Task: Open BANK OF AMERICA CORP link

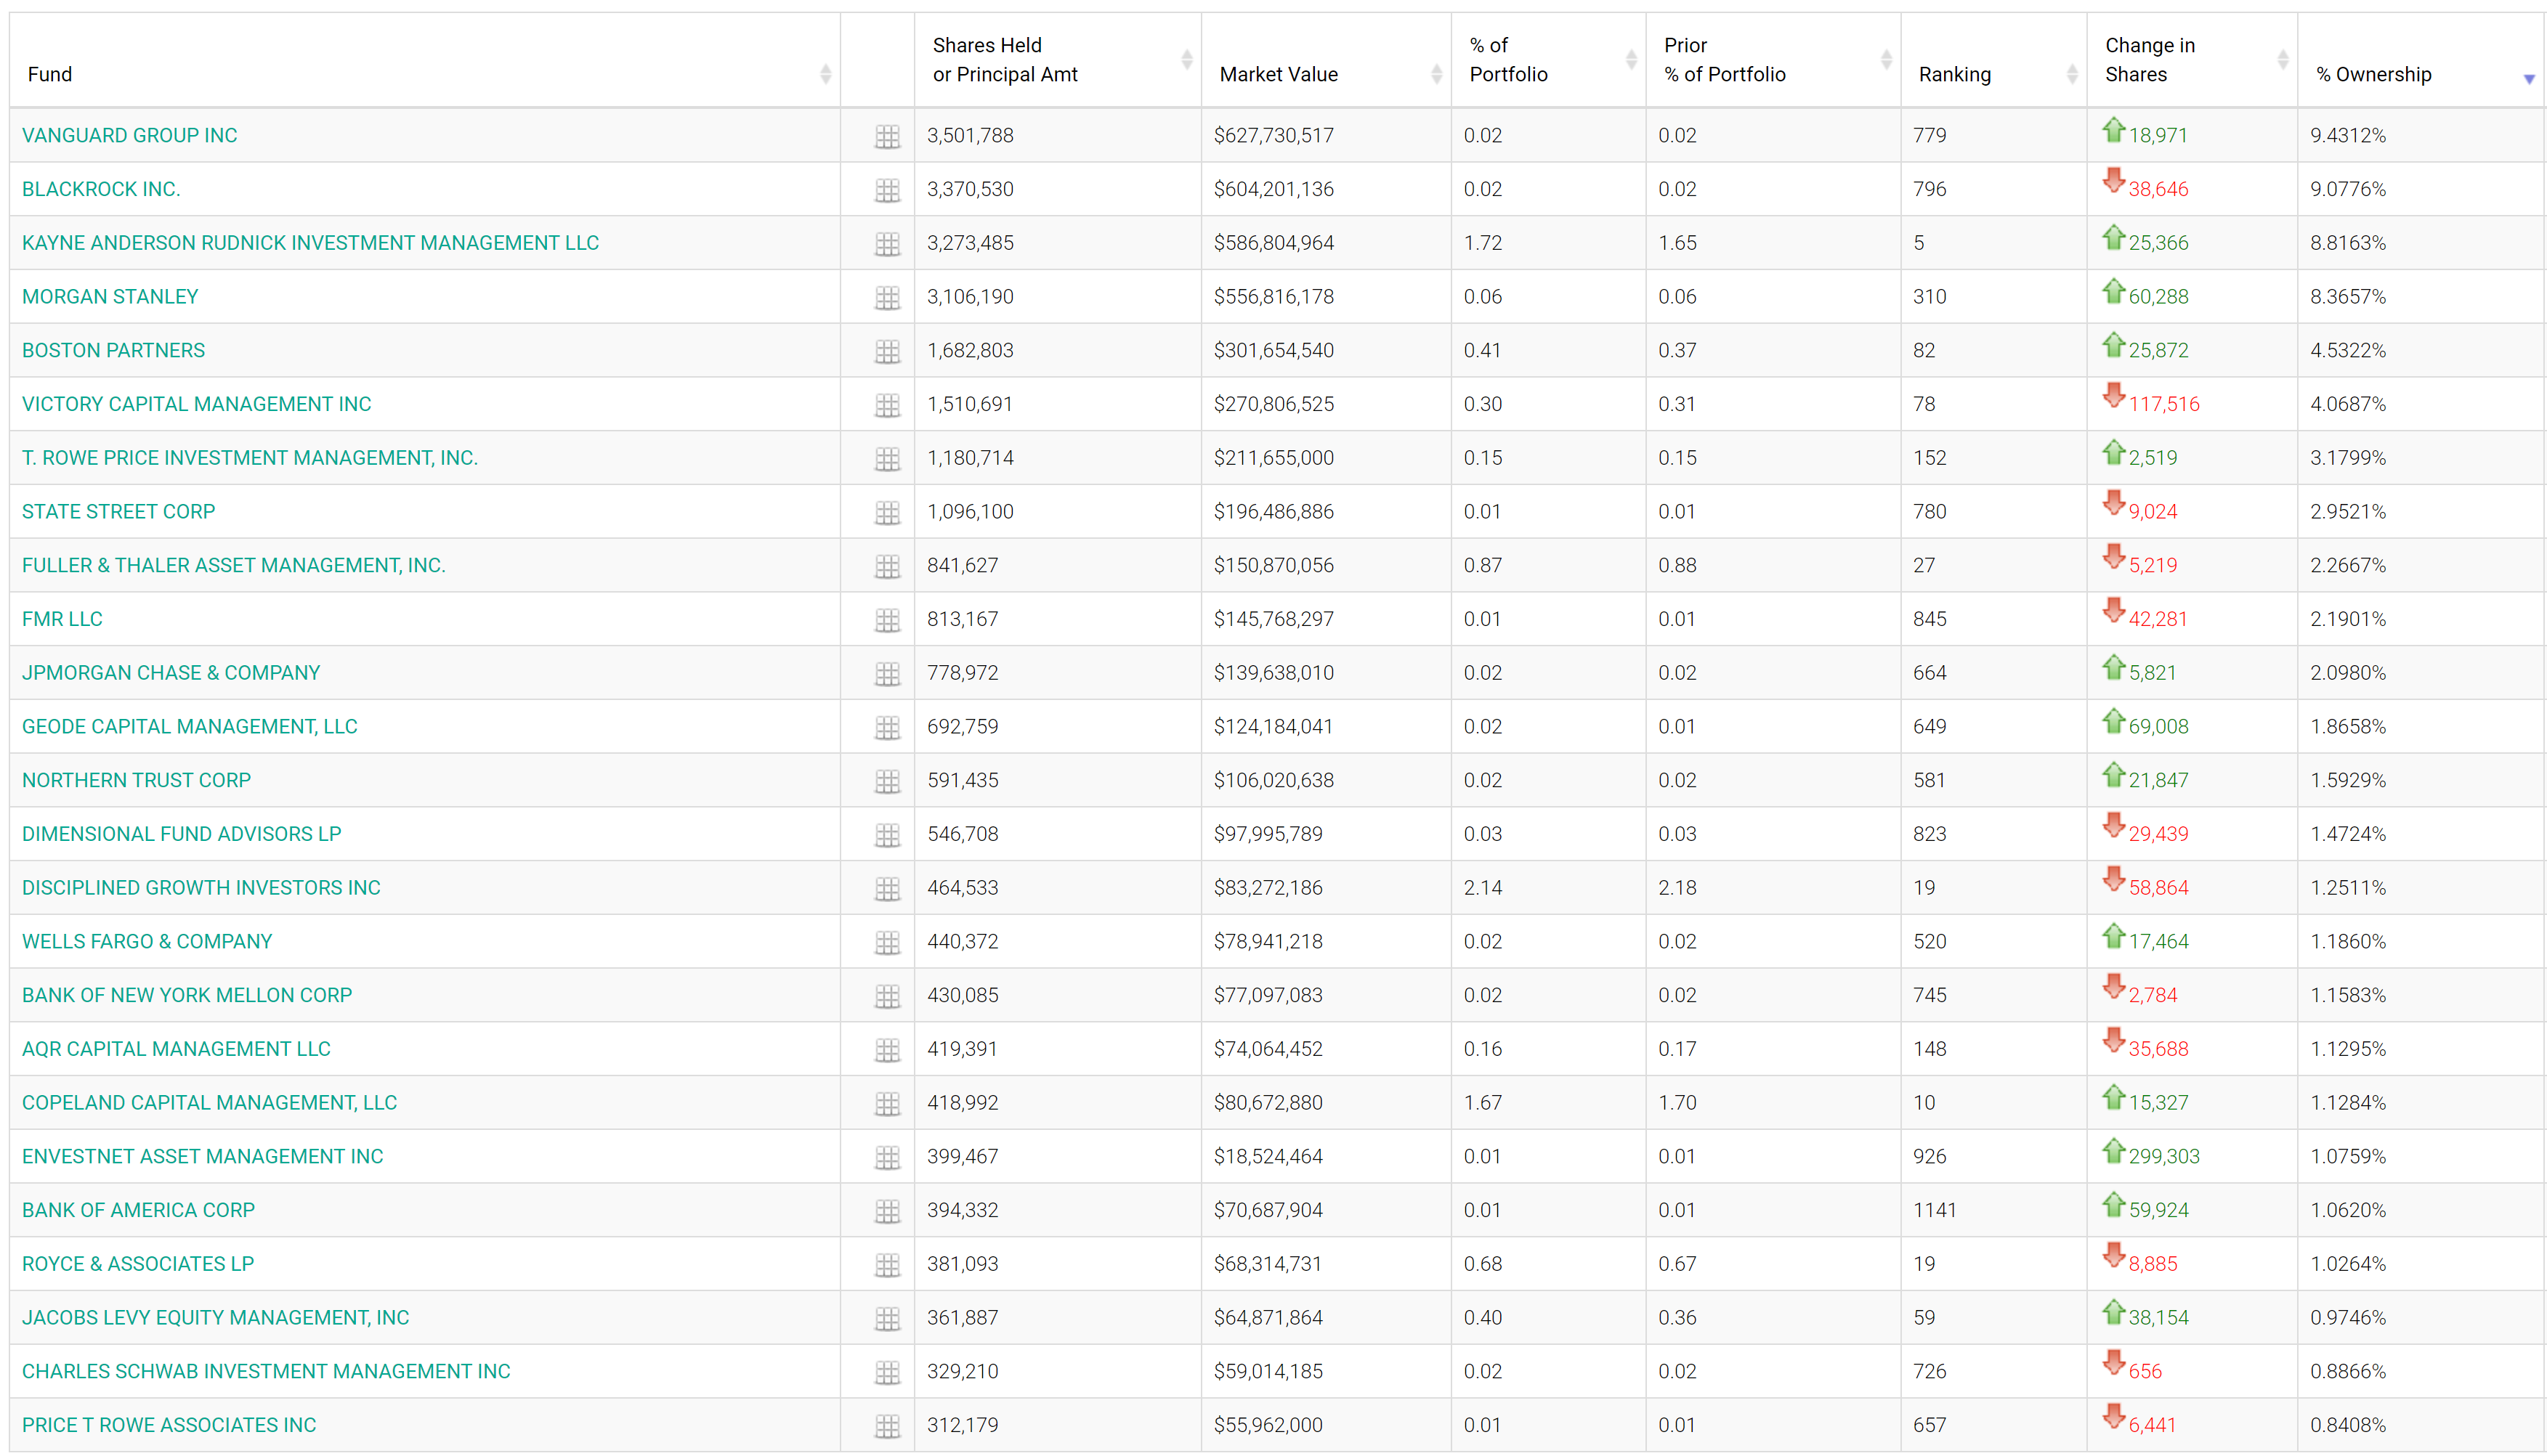Action: [x=138, y=1210]
